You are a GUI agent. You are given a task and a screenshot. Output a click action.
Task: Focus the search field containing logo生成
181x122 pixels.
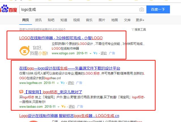[x=83, y=9]
